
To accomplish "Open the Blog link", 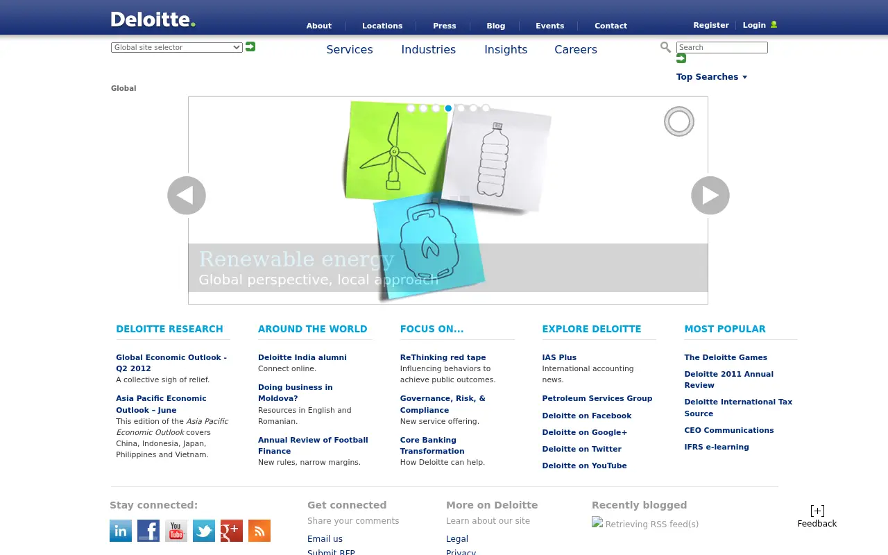I will 496,26.
